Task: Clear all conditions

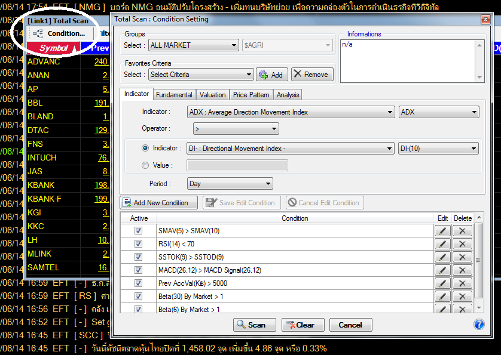Action: tap(303, 325)
